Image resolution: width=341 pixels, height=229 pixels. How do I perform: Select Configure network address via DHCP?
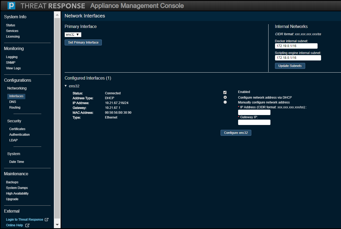pyautogui.click(x=225, y=97)
